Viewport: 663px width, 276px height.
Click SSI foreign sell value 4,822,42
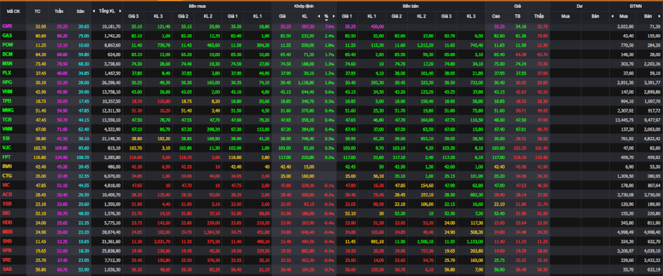651,138
